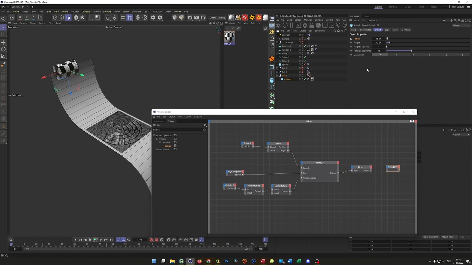The width and height of the screenshot is (472, 265).
Task: Select the Move tool in left toolbar
Action: pos(3,42)
